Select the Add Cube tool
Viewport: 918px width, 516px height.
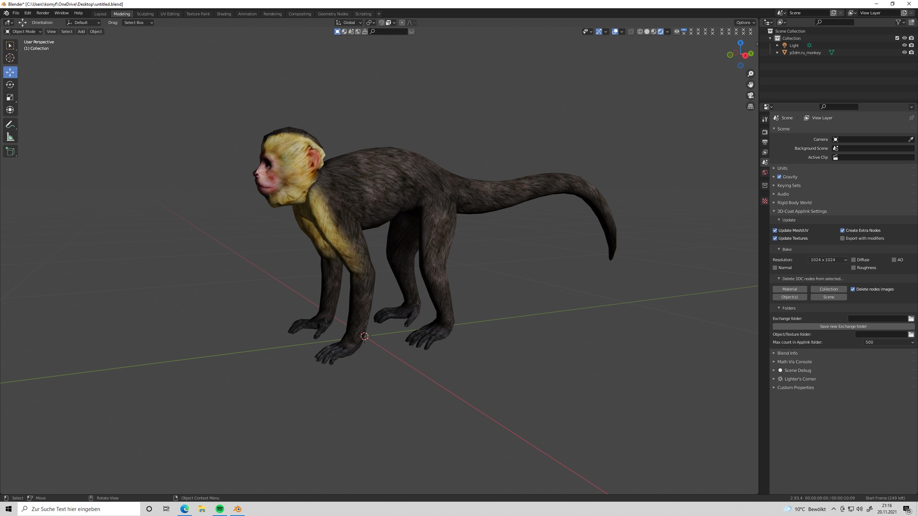coord(10,152)
